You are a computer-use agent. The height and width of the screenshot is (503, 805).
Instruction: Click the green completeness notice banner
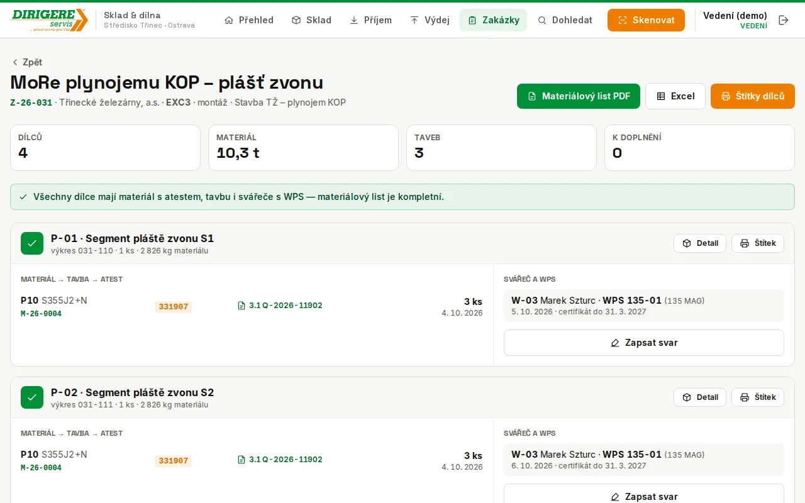coord(402,197)
